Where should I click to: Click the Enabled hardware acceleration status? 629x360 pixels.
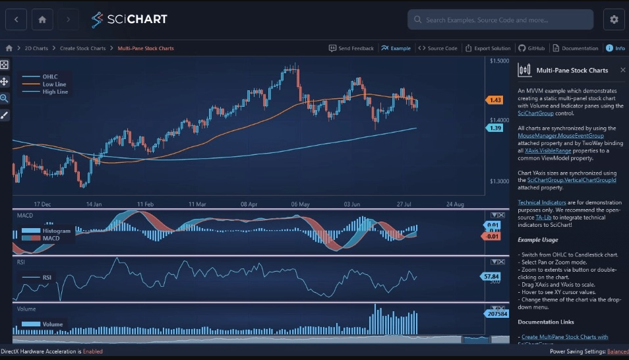click(93, 351)
